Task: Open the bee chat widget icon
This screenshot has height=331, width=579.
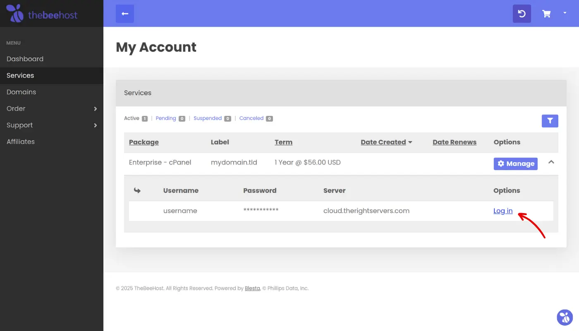Action: pos(565,317)
